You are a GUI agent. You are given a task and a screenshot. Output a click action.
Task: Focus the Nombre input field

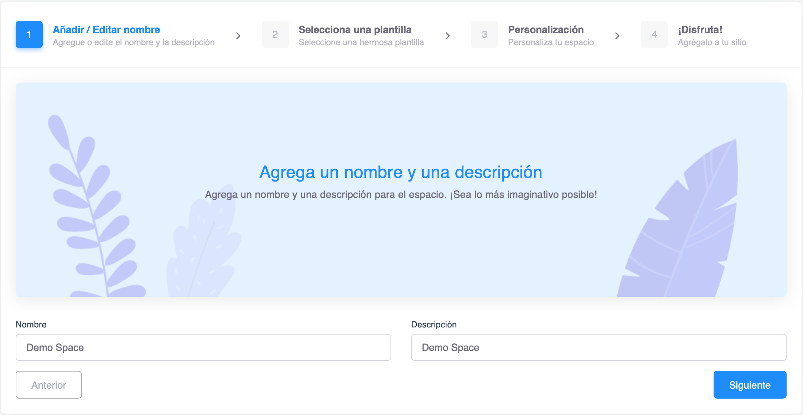203,347
